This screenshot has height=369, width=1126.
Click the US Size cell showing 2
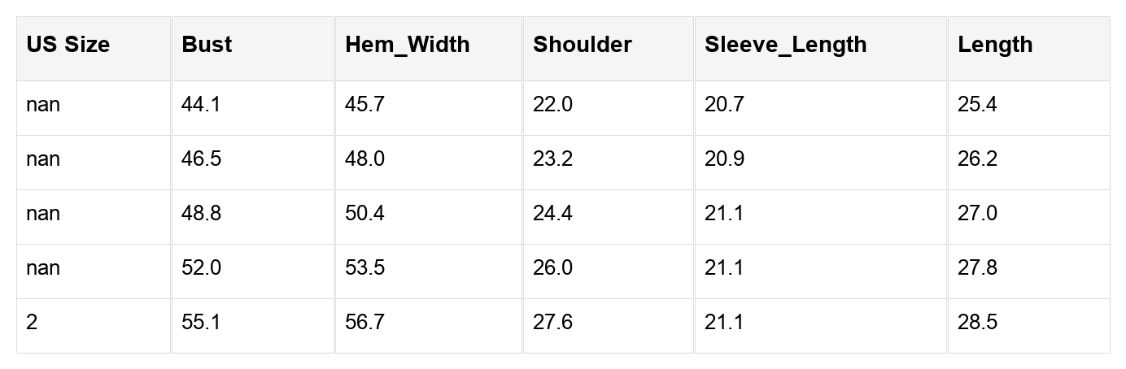tap(32, 323)
